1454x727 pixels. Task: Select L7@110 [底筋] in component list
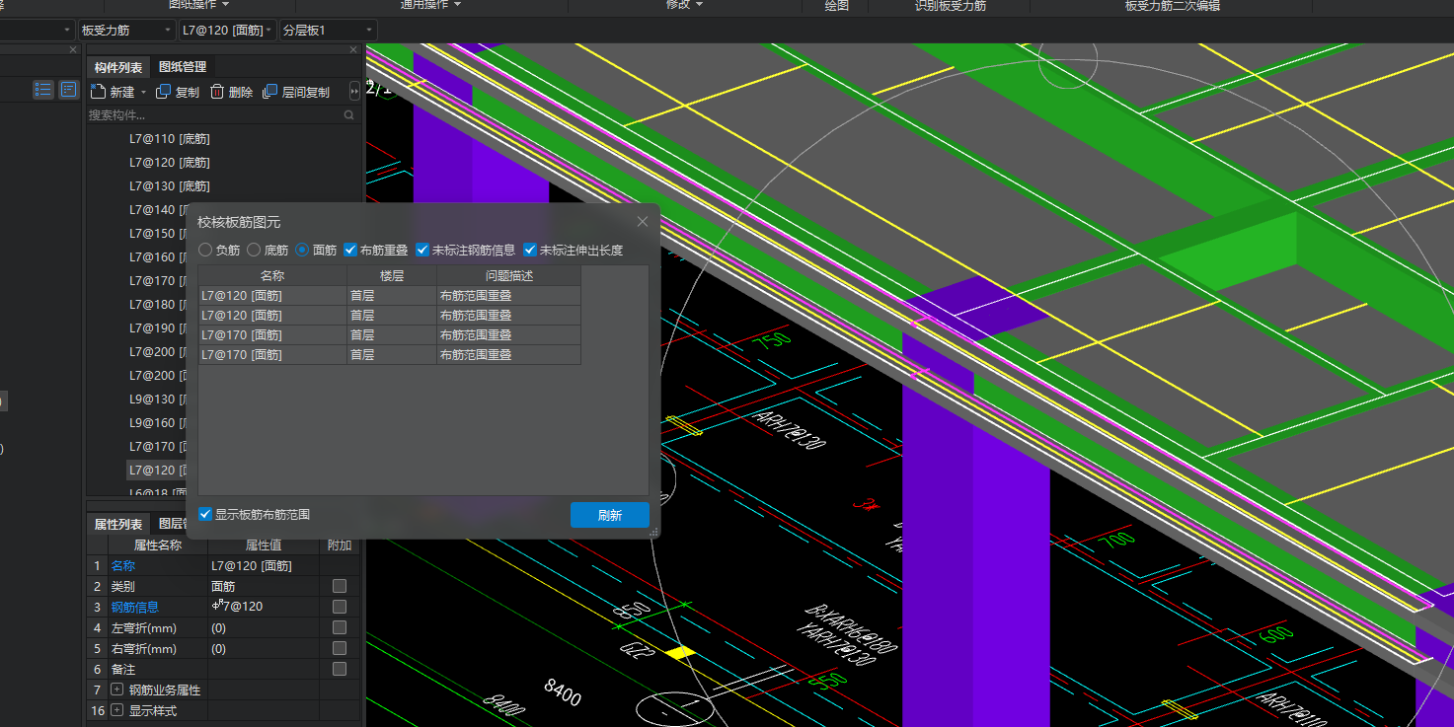click(x=170, y=139)
